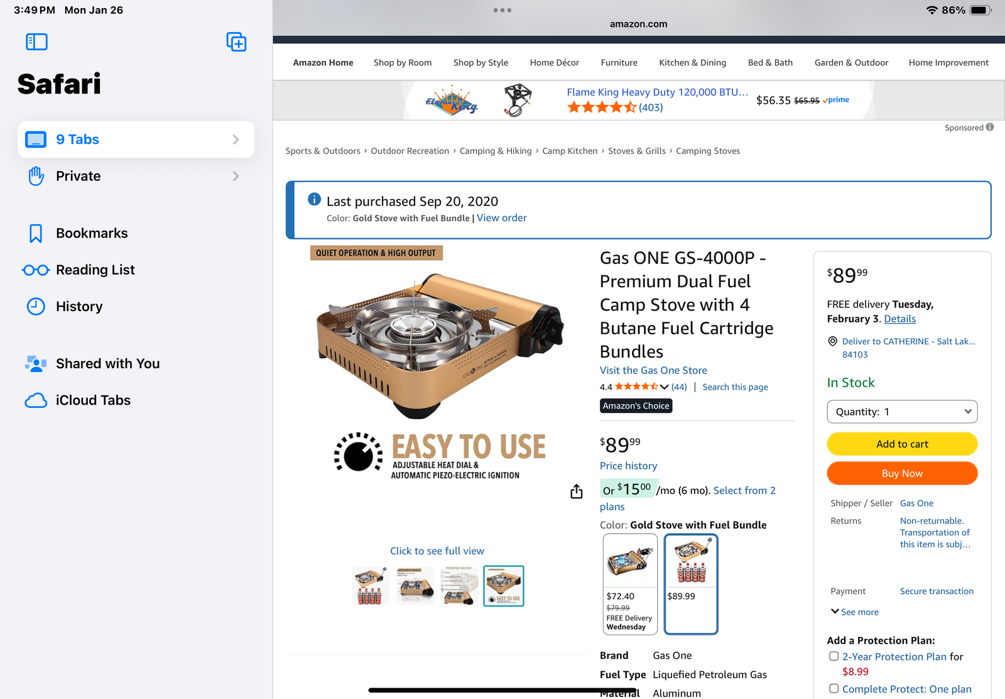Open Shared with You
The width and height of the screenshot is (1005, 699).
click(x=107, y=364)
